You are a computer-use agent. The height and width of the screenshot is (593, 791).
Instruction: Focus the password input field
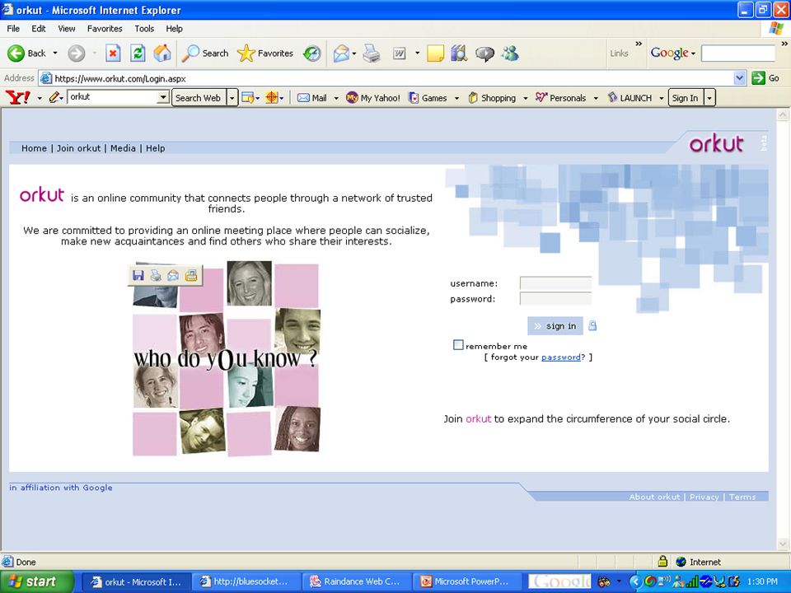pos(555,298)
